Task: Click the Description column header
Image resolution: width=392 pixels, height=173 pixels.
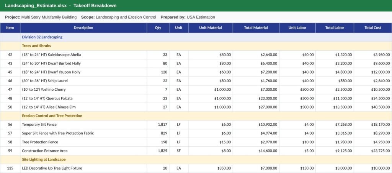Action: 83,28
